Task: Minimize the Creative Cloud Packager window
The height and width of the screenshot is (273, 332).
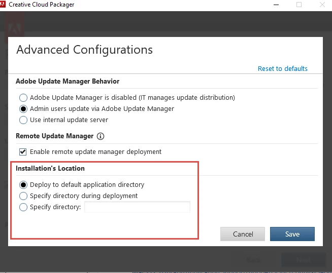Action: pyautogui.click(x=276, y=5)
